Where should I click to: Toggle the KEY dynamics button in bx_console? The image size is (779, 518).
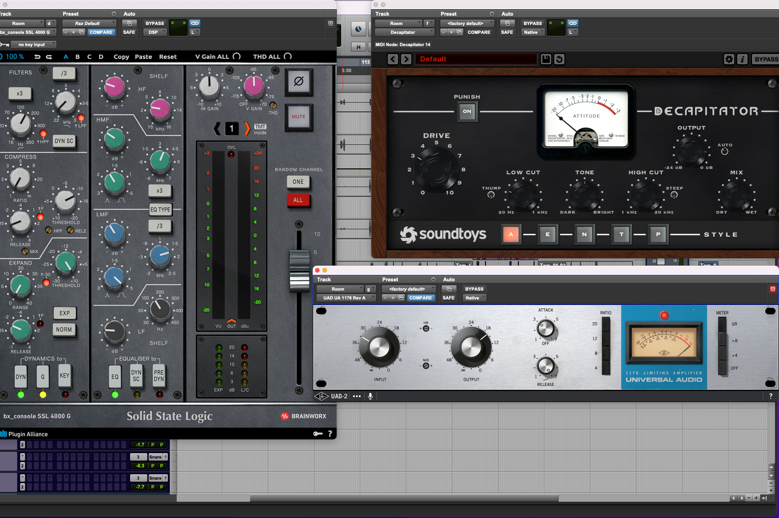point(64,377)
